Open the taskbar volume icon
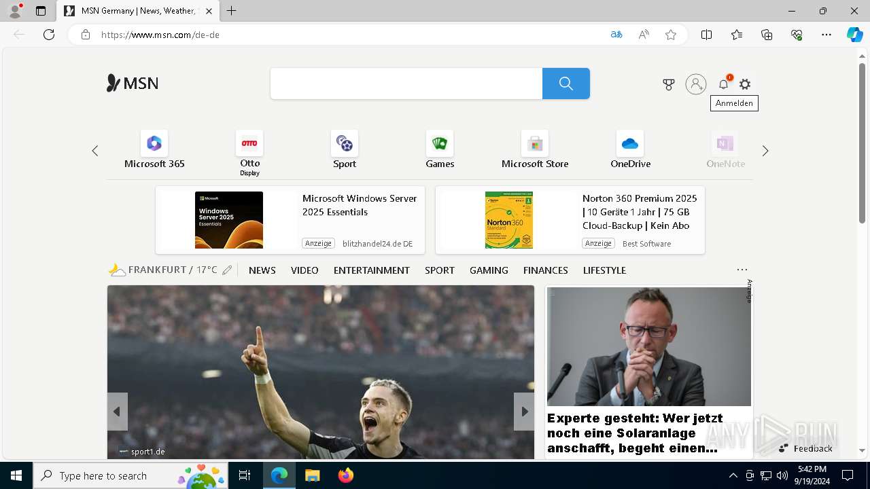This screenshot has height=489, width=870. (782, 475)
